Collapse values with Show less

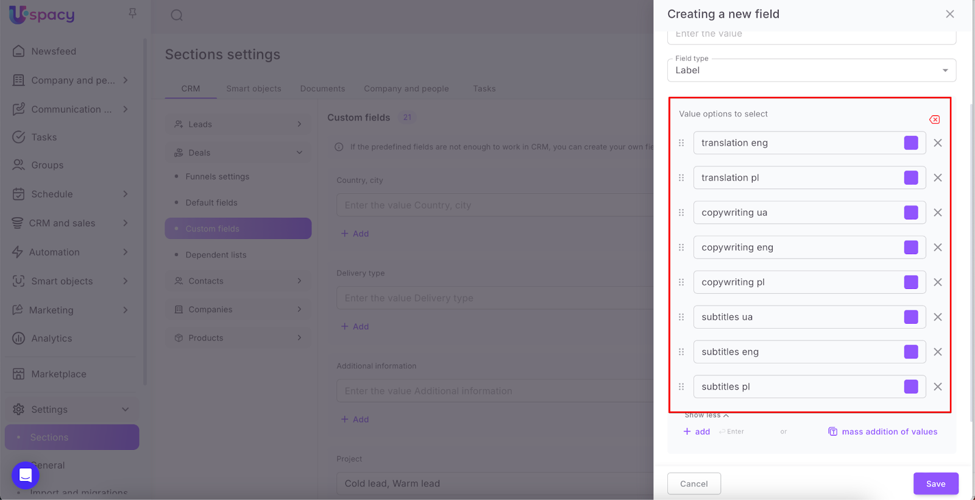[706, 415]
